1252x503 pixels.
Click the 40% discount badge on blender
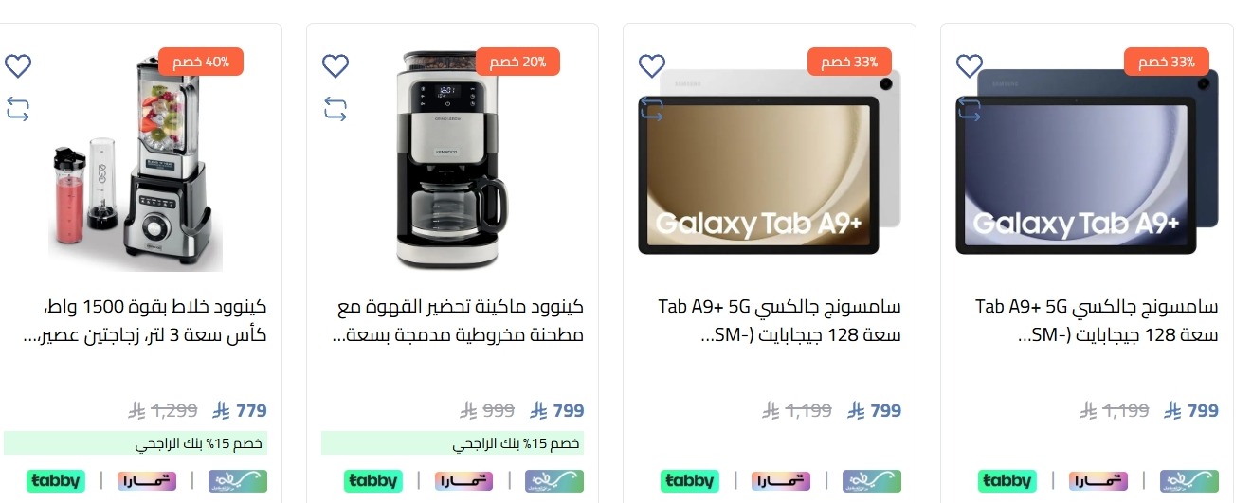pos(201,62)
